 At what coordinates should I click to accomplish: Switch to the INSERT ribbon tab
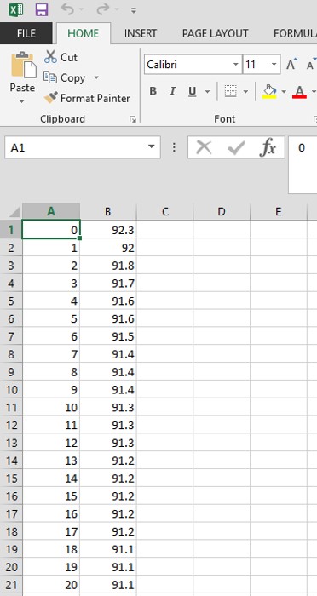click(x=141, y=33)
